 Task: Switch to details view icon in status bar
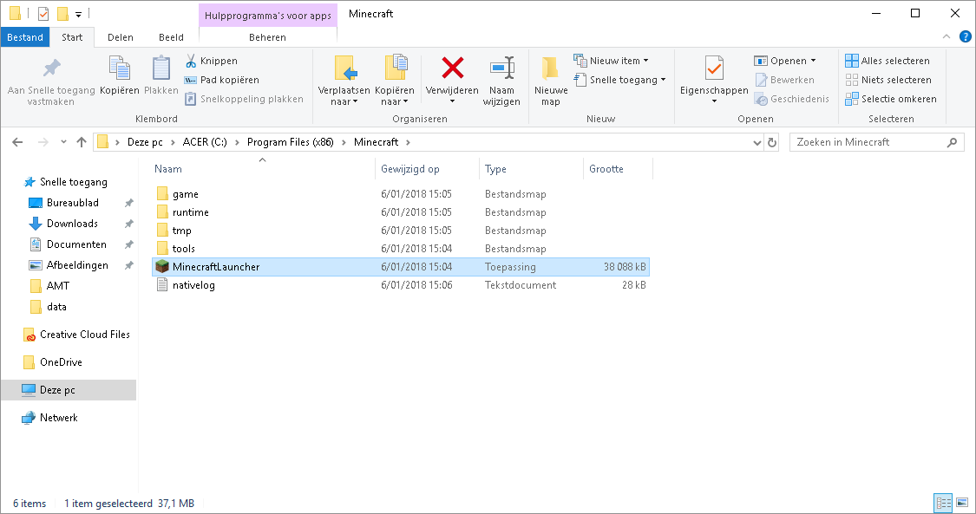[944, 503]
